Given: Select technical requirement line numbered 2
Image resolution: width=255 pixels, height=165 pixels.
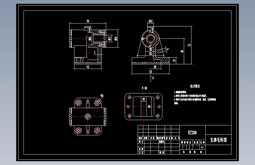Looking at the screenshot, I should coord(190,96).
